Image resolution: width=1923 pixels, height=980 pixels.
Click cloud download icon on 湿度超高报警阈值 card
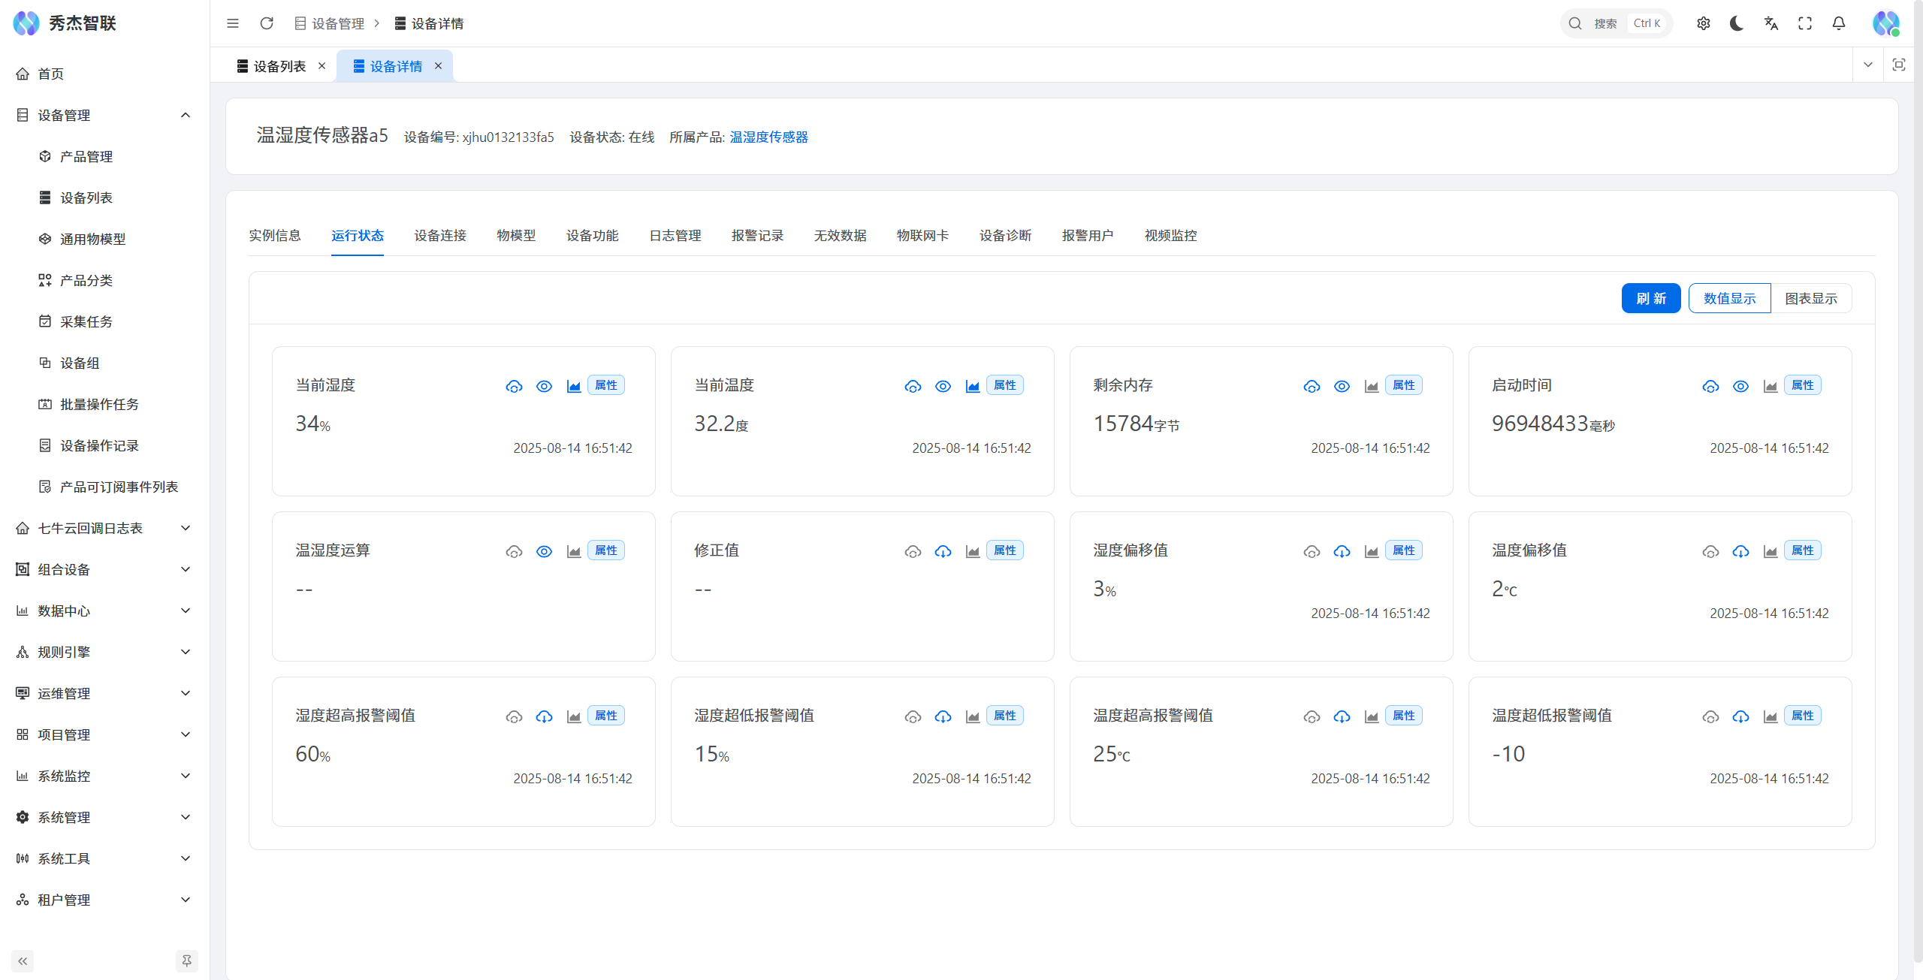click(x=544, y=716)
